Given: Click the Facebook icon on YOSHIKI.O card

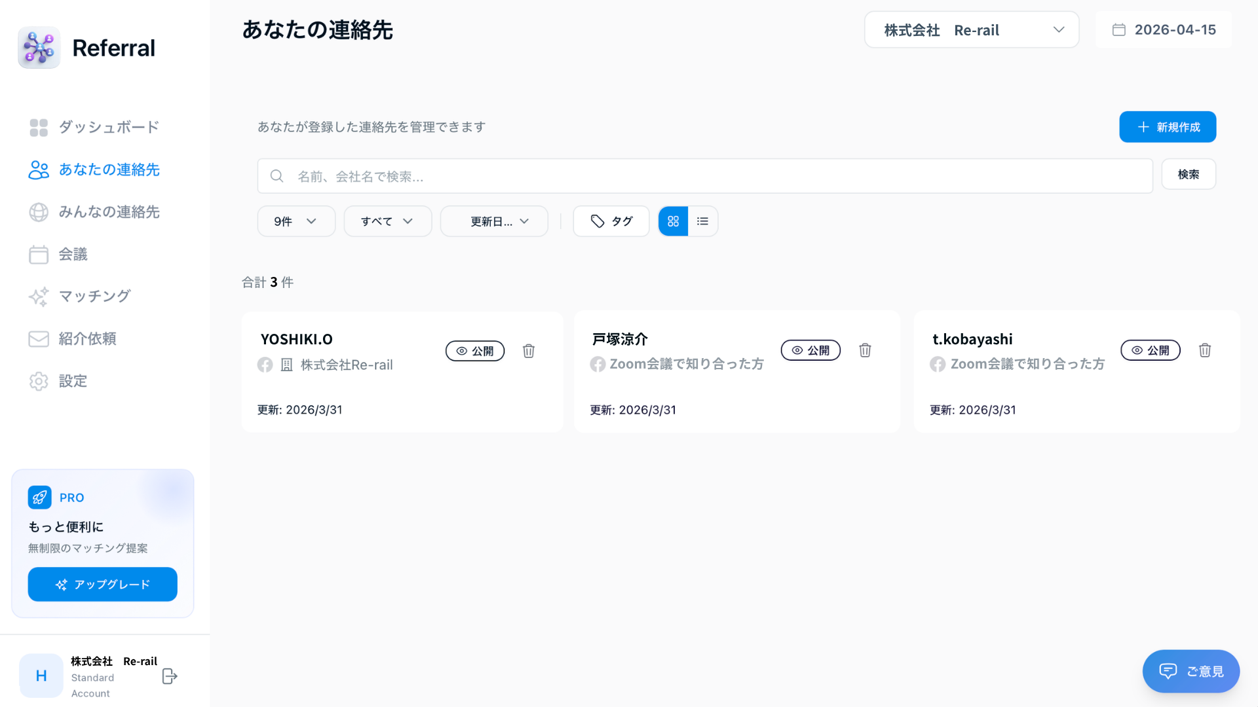Looking at the screenshot, I should pos(265,365).
